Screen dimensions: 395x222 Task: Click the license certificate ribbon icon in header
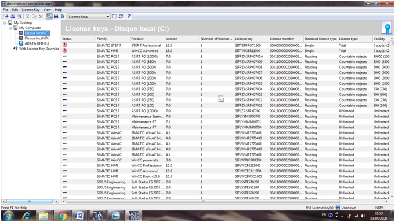click(x=386, y=28)
